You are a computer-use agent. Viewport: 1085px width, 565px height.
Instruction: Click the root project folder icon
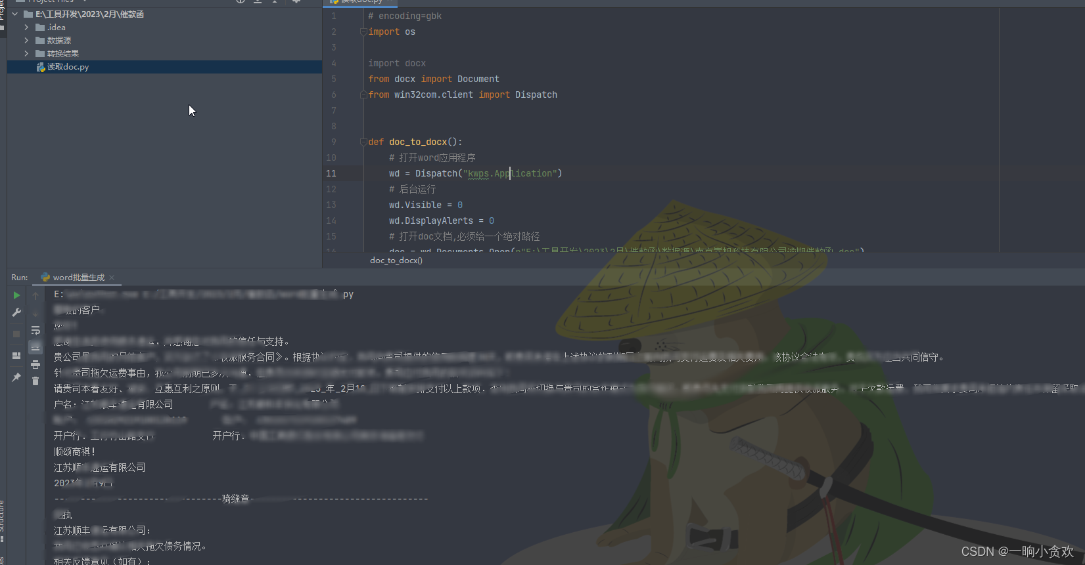[28, 14]
